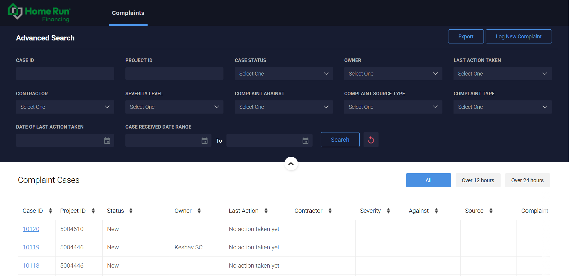Screen dimensions: 569x276
Task: Click the Log New Complaint button
Action: 518,37
